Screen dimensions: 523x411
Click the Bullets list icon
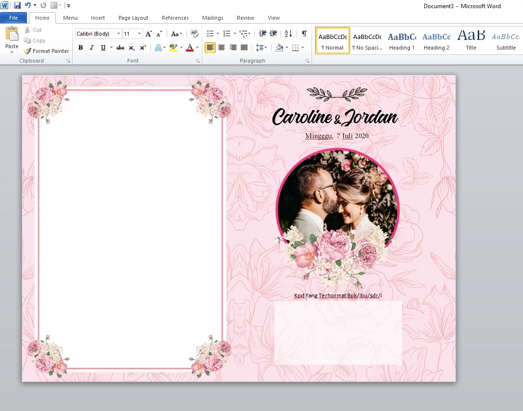[x=210, y=34]
